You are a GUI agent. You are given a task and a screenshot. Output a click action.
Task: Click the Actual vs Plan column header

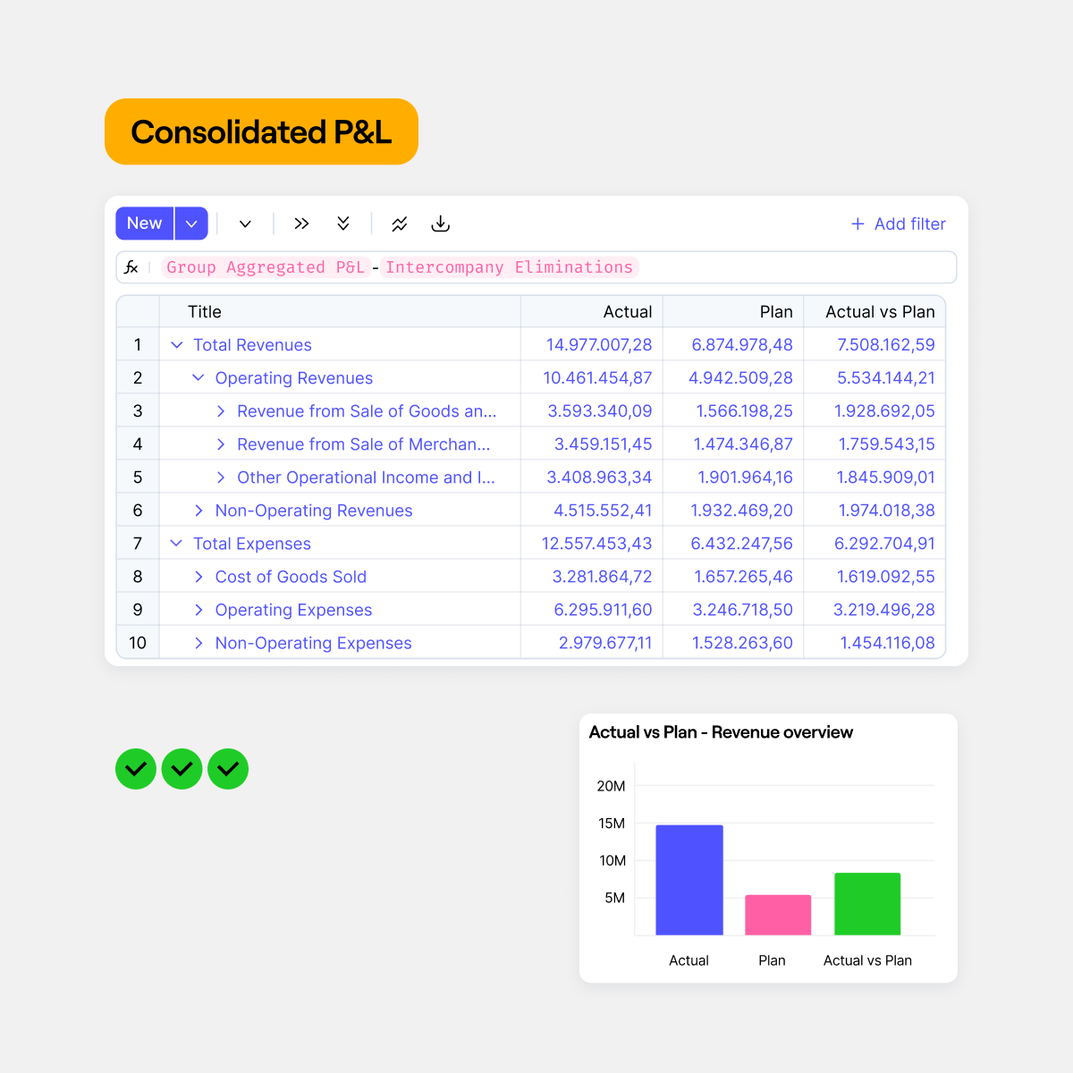point(879,312)
